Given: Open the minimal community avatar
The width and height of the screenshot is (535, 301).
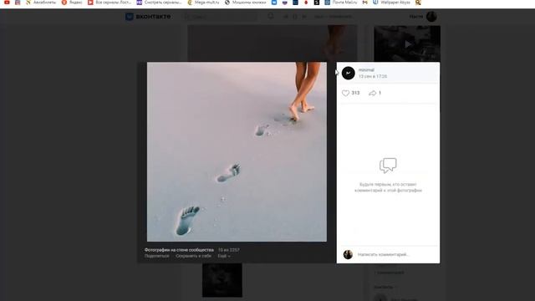Looking at the screenshot, I should pos(349,73).
